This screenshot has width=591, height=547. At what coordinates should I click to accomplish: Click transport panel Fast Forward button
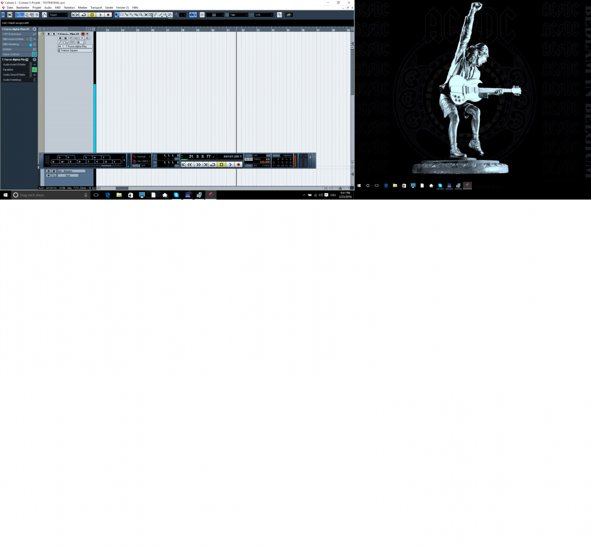pos(199,165)
